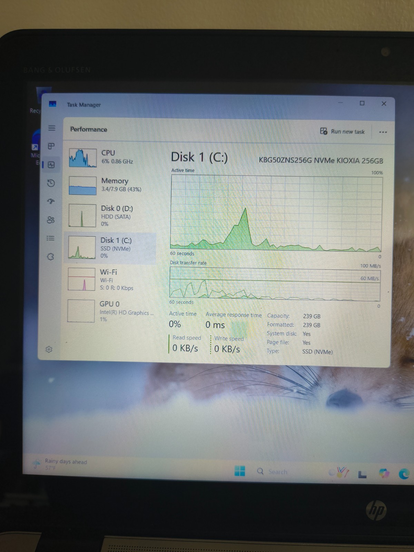Select the Memory performance item
414x552 pixels.
coord(110,185)
